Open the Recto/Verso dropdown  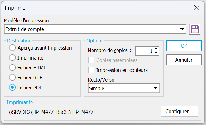(124, 88)
